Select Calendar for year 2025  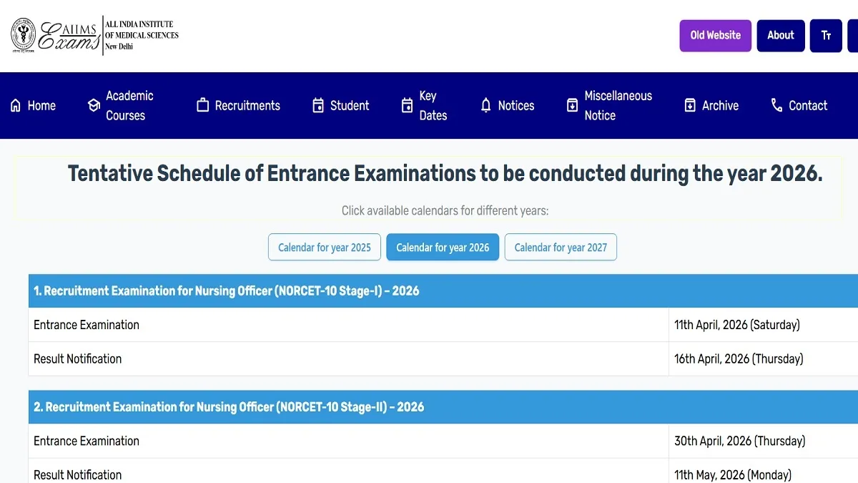[325, 248]
